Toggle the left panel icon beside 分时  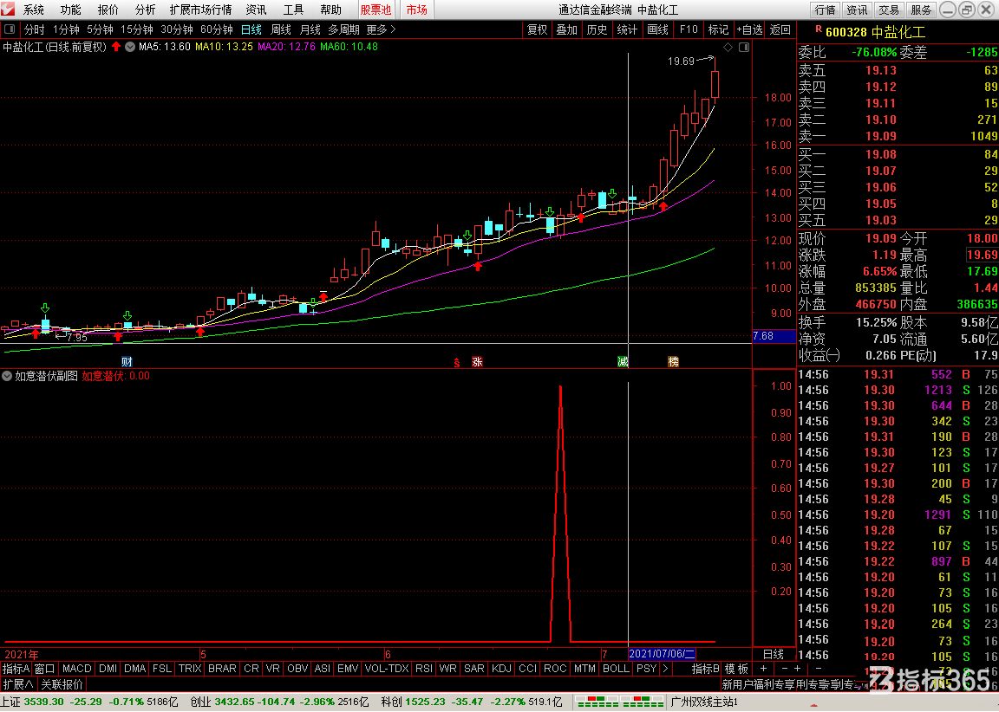pyautogui.click(x=10, y=30)
